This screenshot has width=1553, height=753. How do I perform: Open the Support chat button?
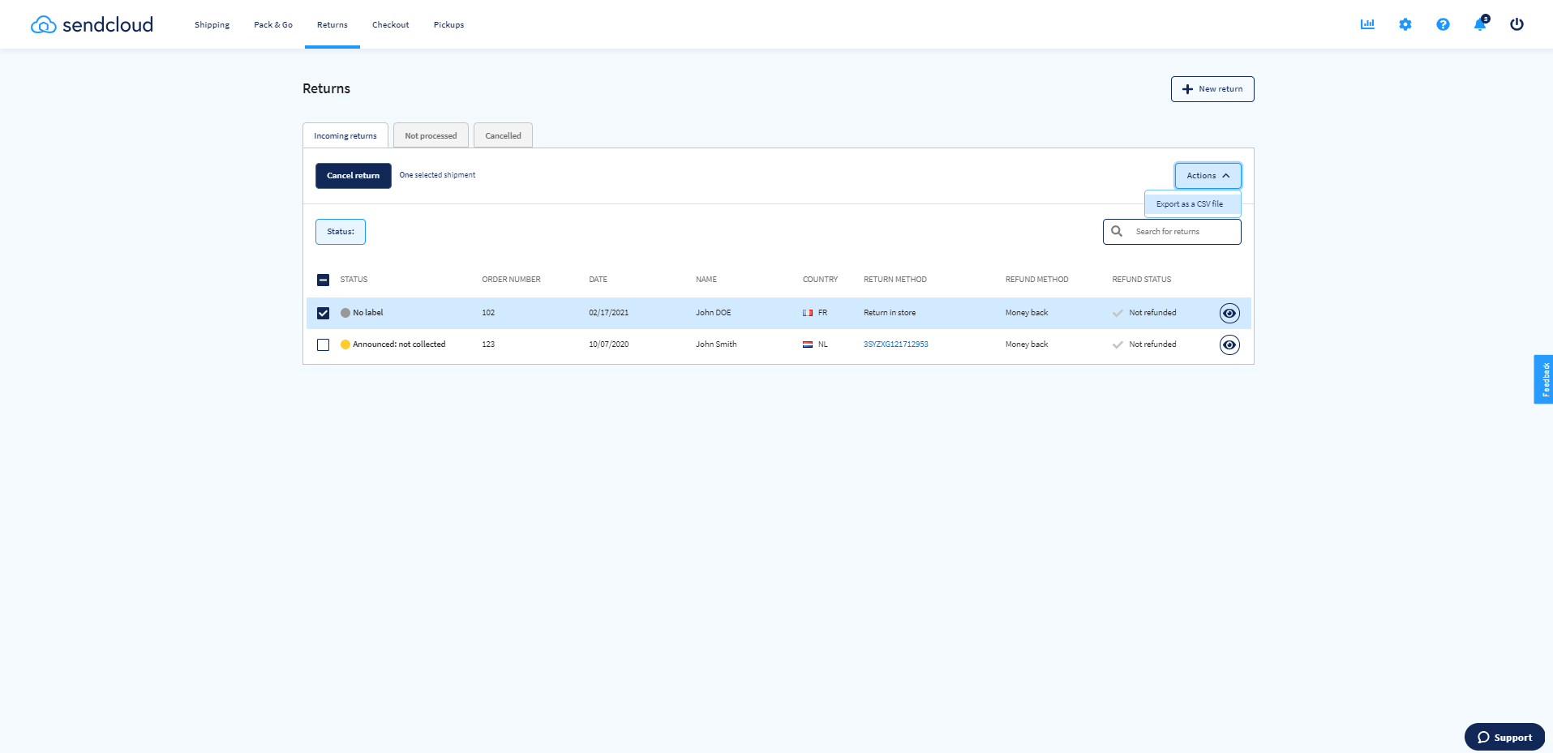(x=1504, y=737)
